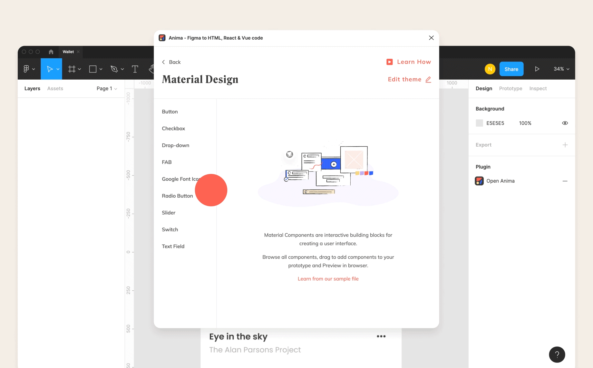Select the Frame tool
This screenshot has height=368, width=593.
tap(72, 69)
